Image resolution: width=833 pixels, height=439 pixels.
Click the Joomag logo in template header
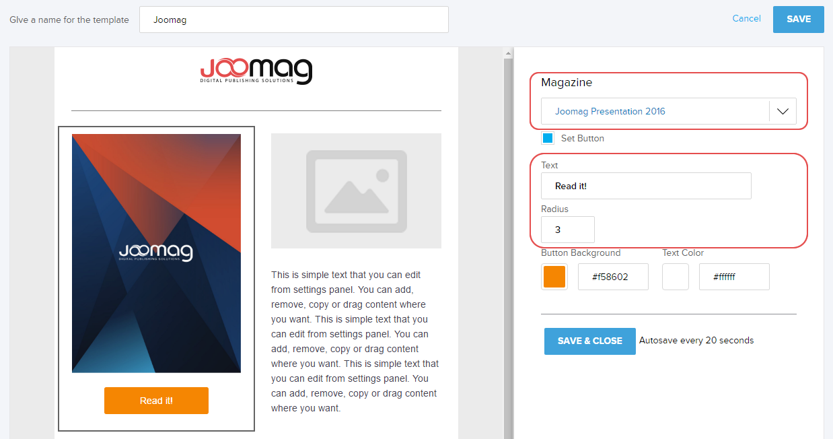(x=256, y=70)
